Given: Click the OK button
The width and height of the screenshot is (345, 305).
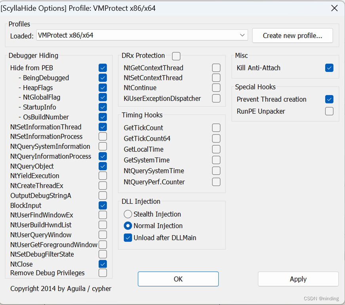Looking at the screenshot, I should pyautogui.click(x=178, y=279).
